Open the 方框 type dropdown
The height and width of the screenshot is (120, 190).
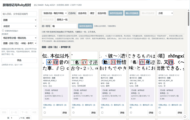(165, 13)
